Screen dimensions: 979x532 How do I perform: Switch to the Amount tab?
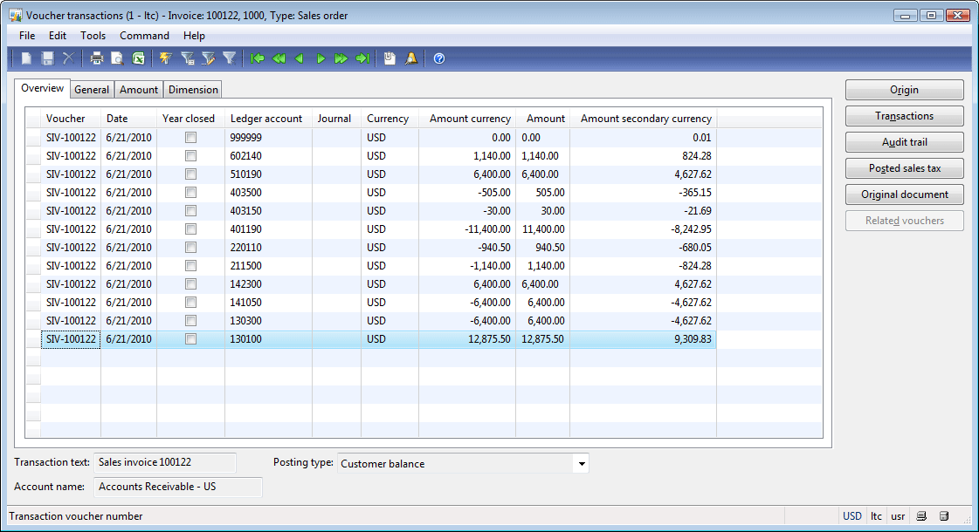click(139, 90)
